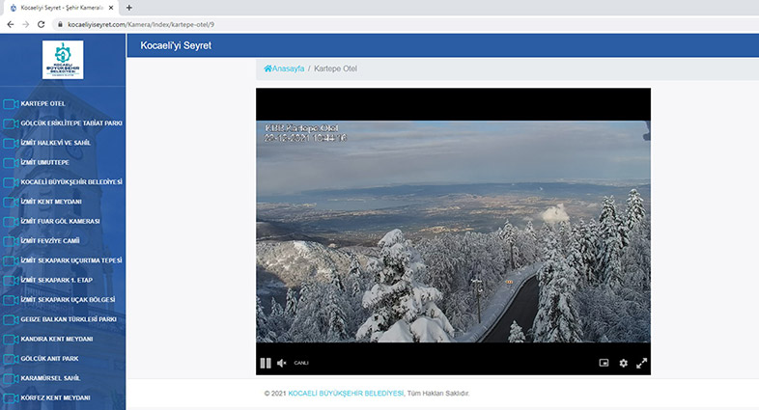Pause the live camera stream
The image size is (759, 410).
click(266, 363)
